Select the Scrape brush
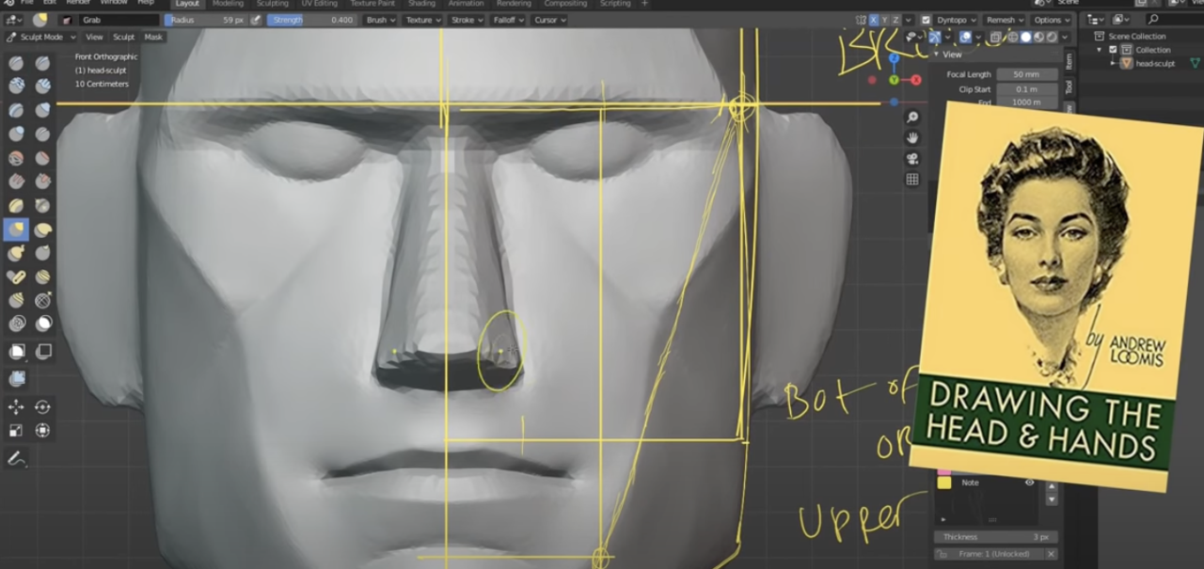 point(43,182)
